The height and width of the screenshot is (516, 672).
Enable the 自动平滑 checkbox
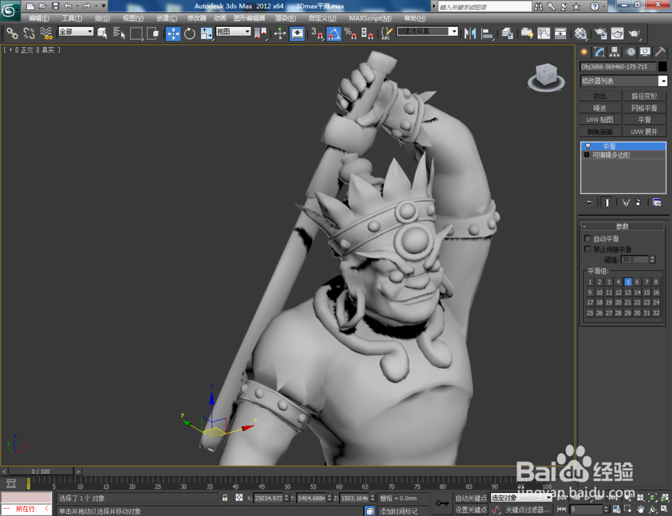[587, 239]
